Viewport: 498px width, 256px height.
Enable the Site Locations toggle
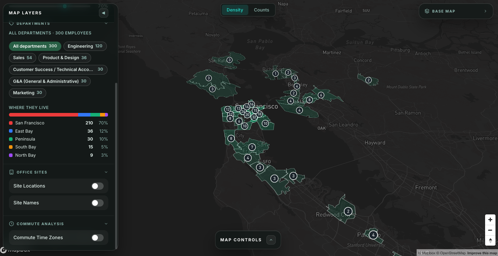[x=98, y=186]
